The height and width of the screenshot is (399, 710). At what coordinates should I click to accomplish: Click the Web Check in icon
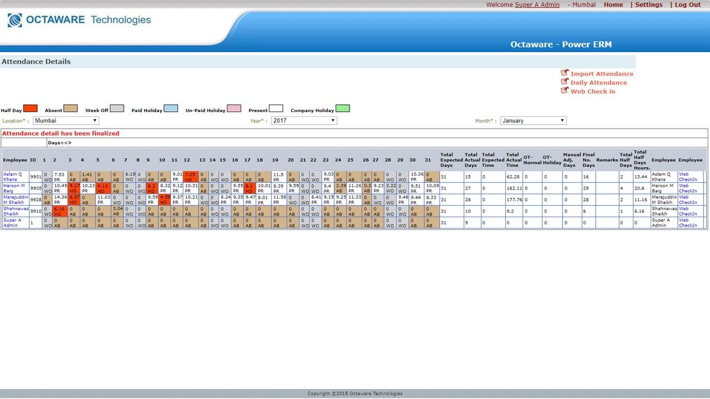click(565, 91)
